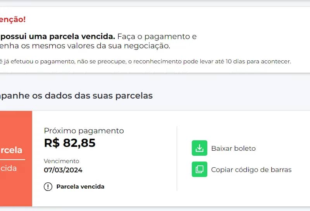Click the Próximo pagamento label

pos(84,131)
